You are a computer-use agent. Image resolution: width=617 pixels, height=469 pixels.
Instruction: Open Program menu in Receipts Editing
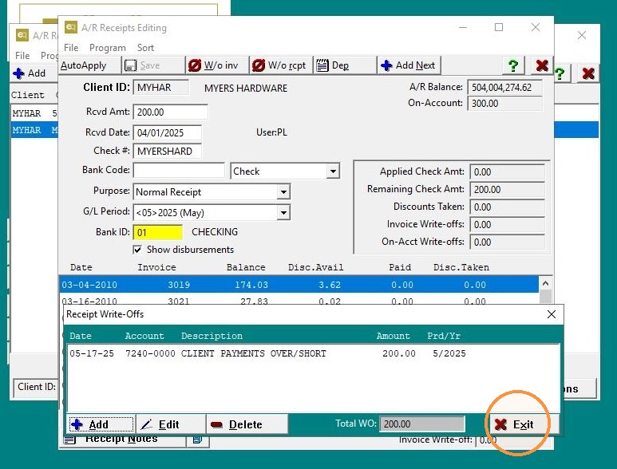108,48
